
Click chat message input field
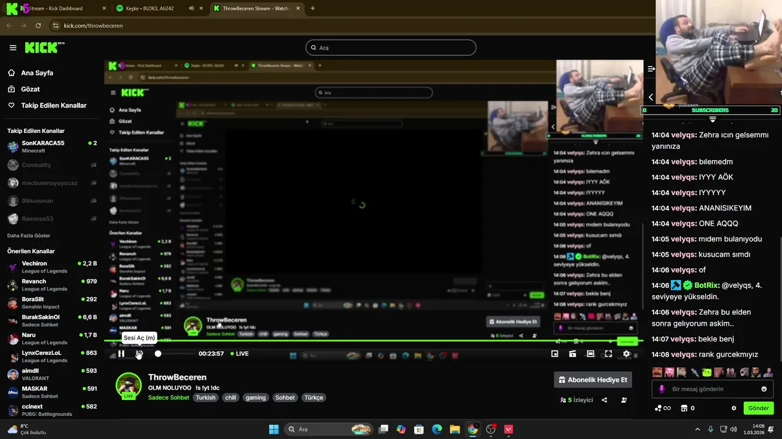[712, 389]
